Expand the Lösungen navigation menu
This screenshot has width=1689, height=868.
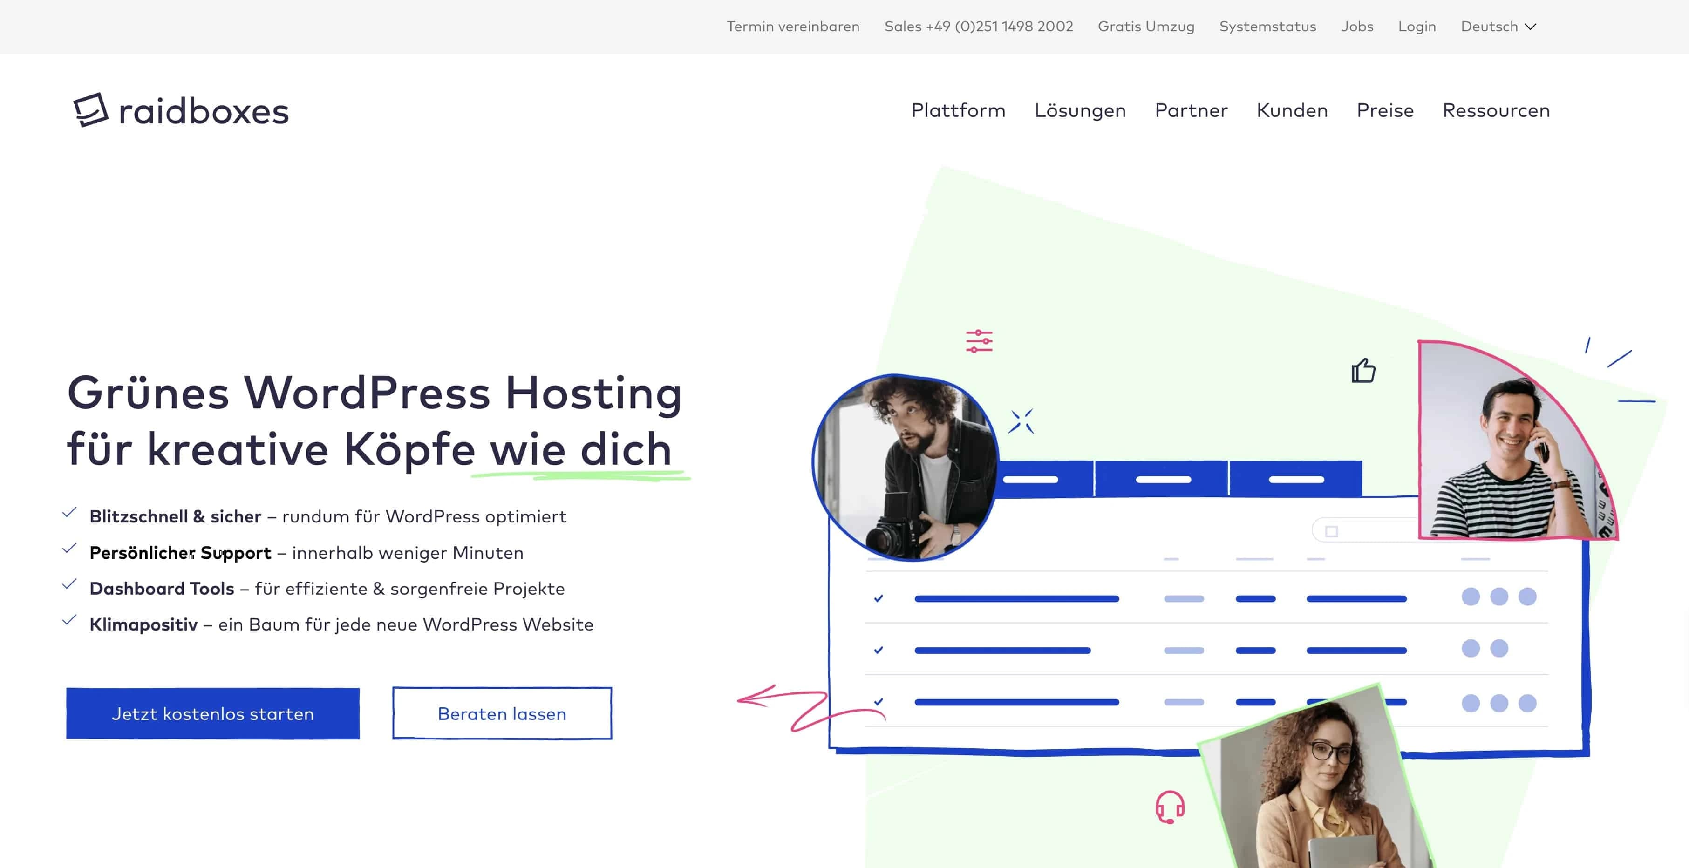point(1080,110)
